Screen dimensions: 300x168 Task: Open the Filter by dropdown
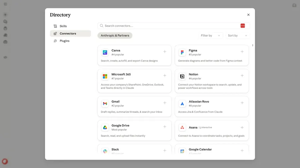[x=210, y=36]
